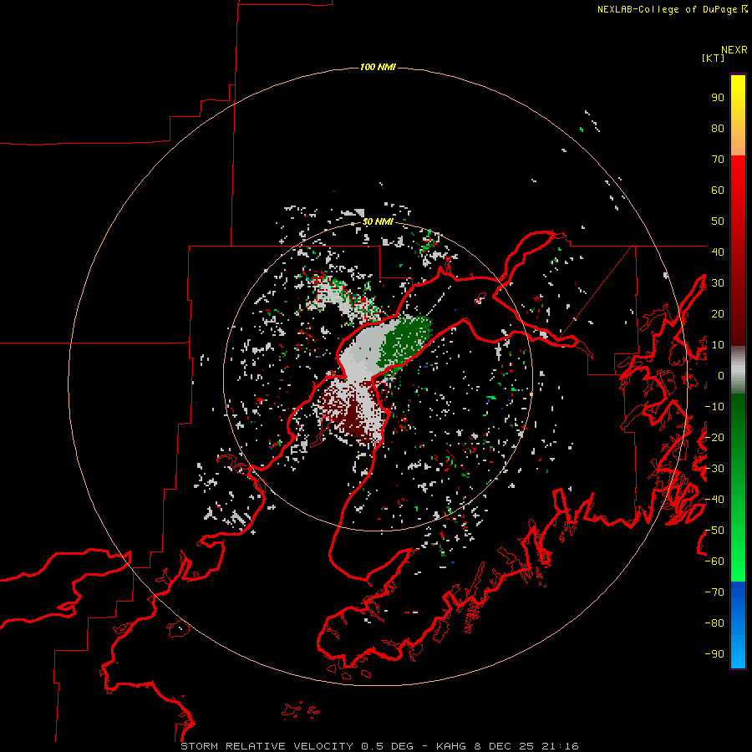Click the 30 value on velocity scale
Viewport: 752px width, 752px height.
click(x=718, y=283)
